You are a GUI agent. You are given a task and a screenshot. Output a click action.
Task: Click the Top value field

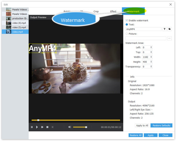click(146, 52)
